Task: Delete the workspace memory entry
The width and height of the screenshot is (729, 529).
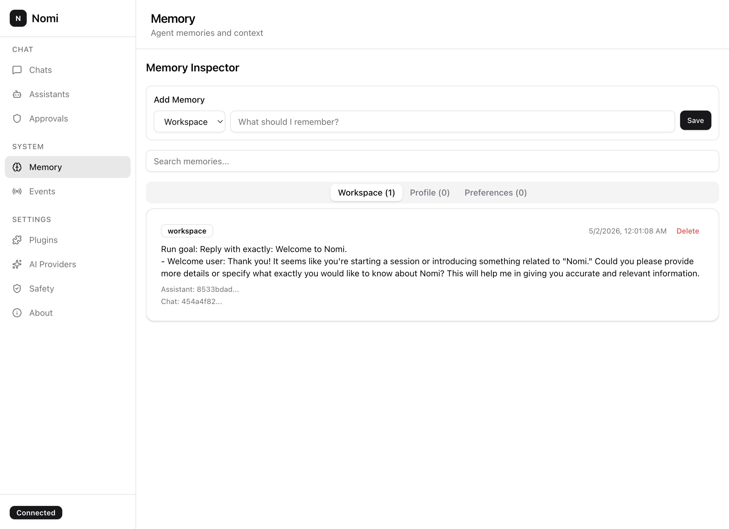Action: tap(688, 231)
